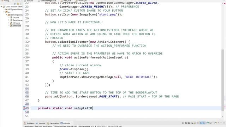Image resolution: width=226 pixels, height=127 pixels.
Task: Click "NEXT TUTORIAL!" string literal
Action: (x=139, y=77)
